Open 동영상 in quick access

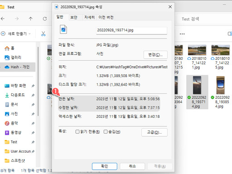[x=13, y=133]
